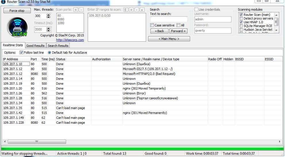This screenshot has width=285, height=157.
Task: Enable the Use credentials checkbox
Action: click(x=196, y=9)
